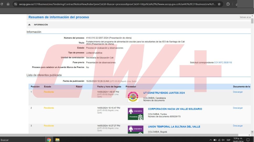Click publication date 15/05/2024 10:26:33 AM
Image resolution: width=254 pixels, height=142 pixels.
(x=97, y=81)
